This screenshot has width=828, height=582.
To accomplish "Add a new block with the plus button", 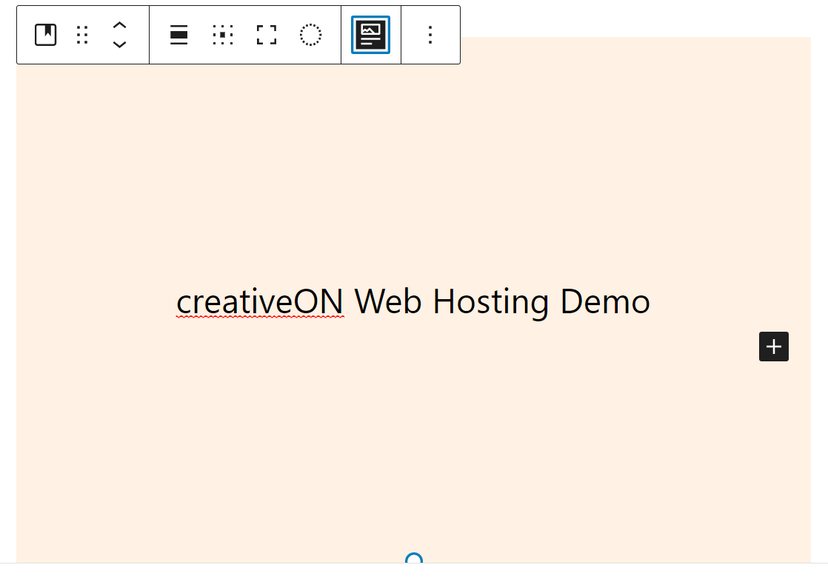I will pos(773,347).
